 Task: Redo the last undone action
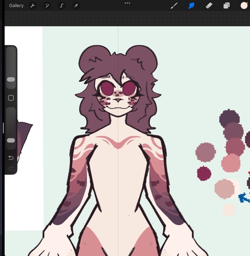tap(11, 168)
